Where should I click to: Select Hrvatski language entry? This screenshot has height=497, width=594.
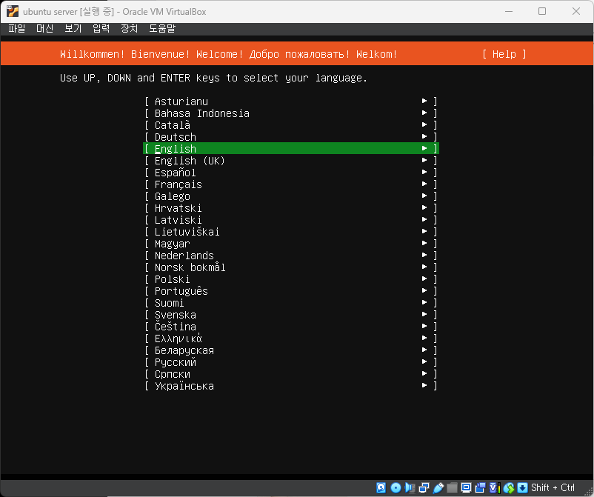coord(291,208)
